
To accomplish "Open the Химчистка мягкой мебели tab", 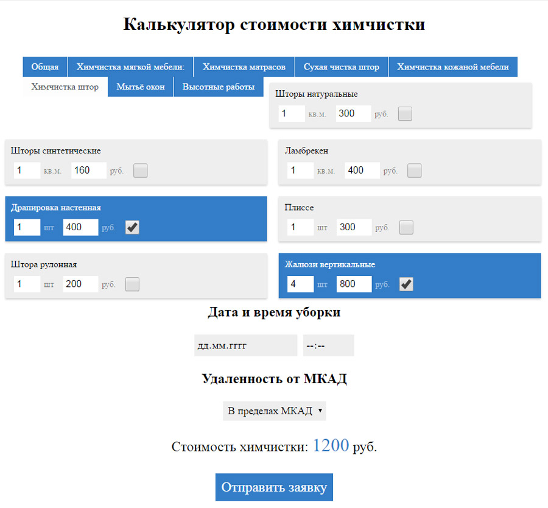I will pyautogui.click(x=130, y=66).
